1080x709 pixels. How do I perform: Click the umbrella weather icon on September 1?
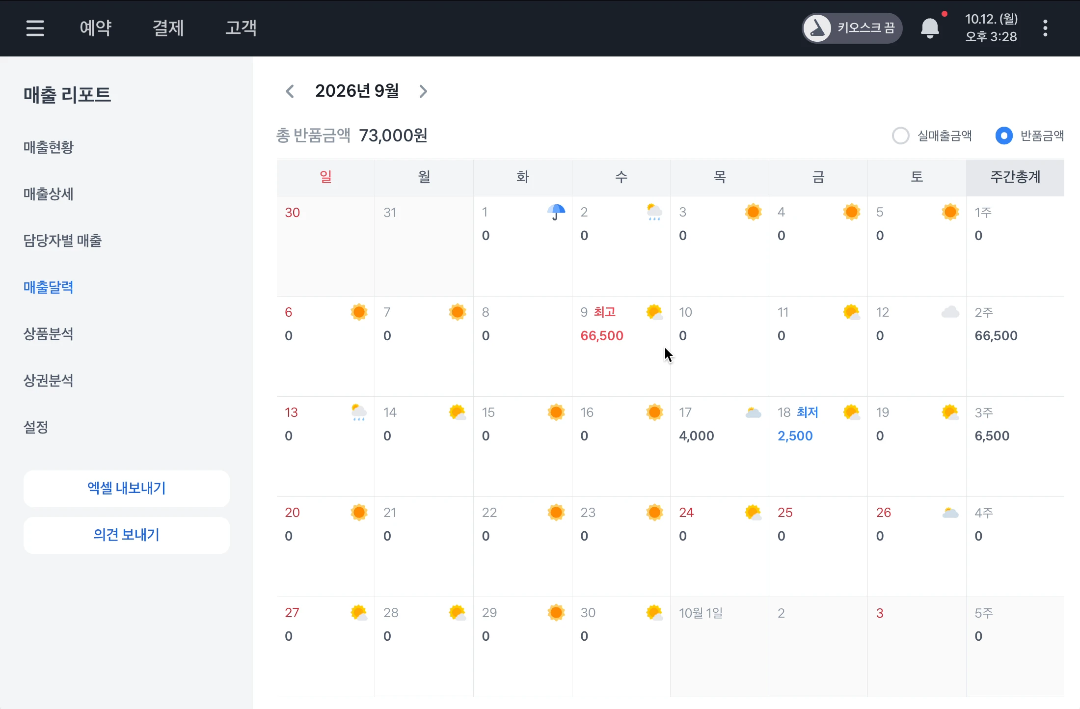click(x=556, y=212)
